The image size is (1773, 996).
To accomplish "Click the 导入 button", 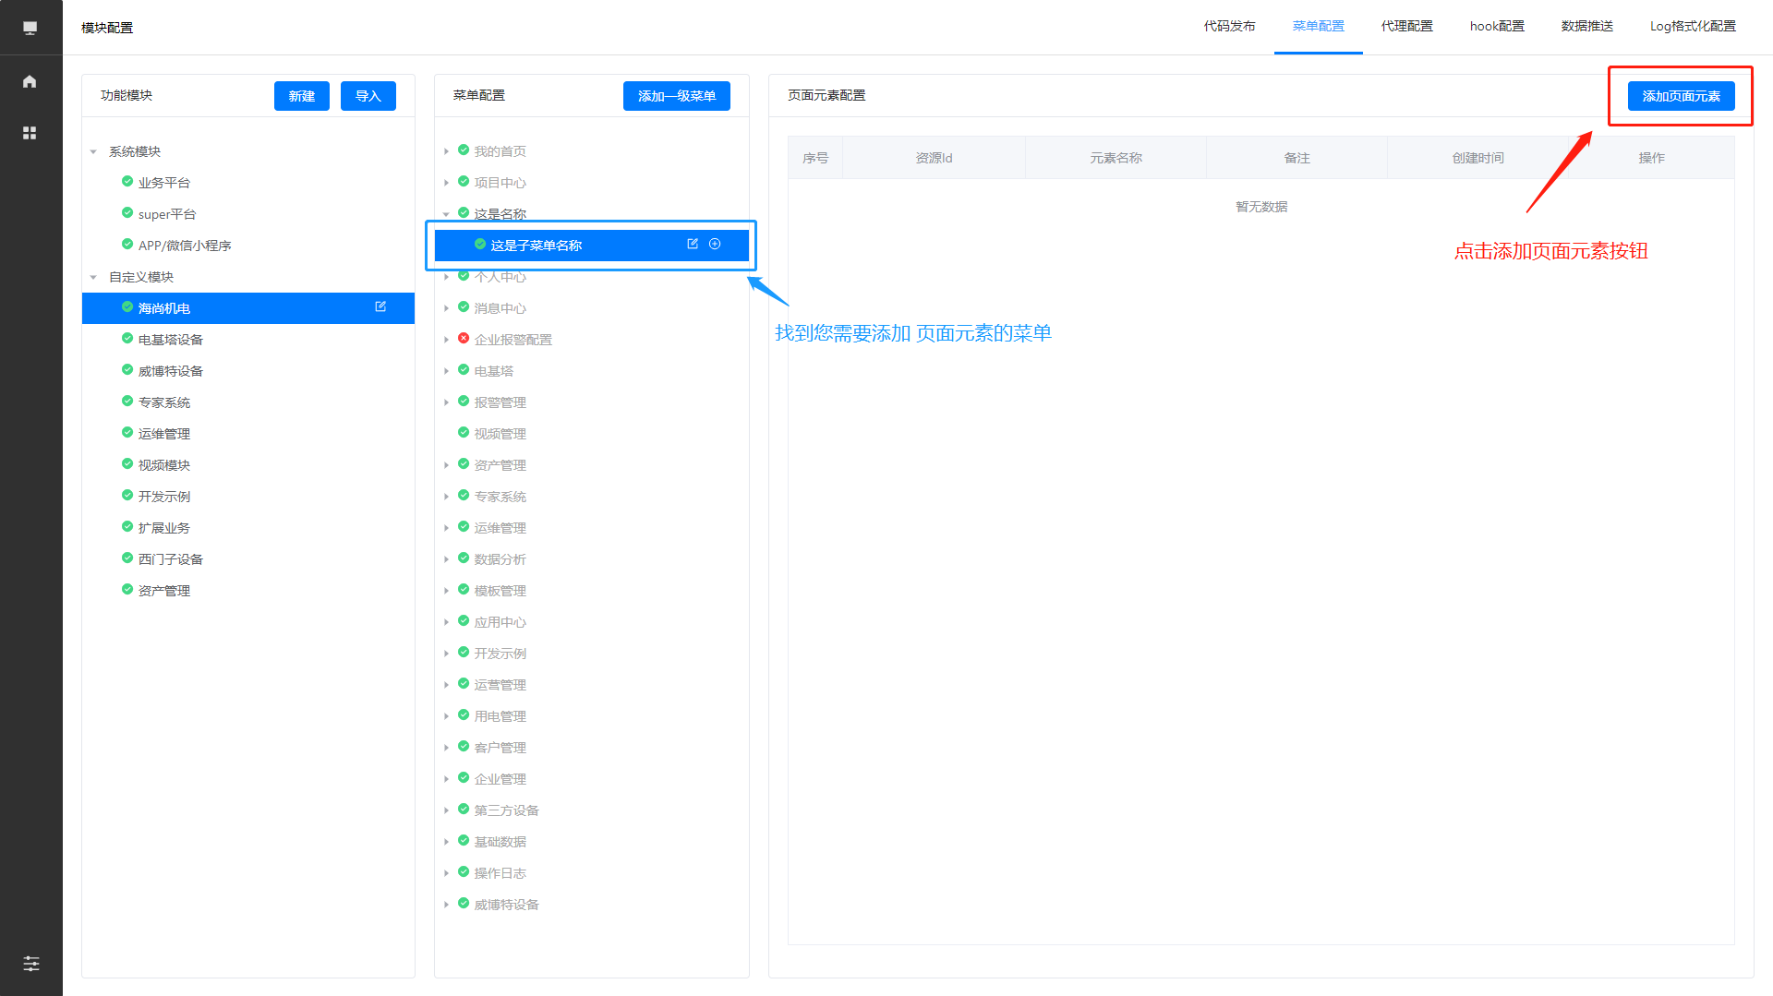I will point(368,96).
